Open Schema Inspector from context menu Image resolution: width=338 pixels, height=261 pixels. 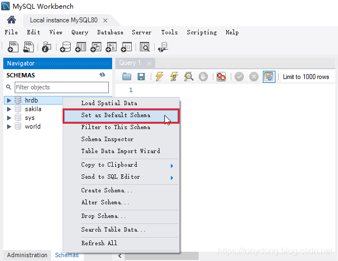pos(121,139)
